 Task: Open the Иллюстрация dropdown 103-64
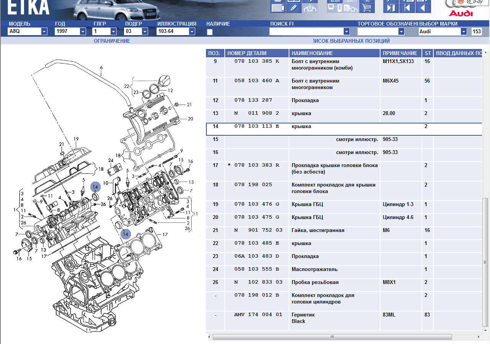coord(192,31)
